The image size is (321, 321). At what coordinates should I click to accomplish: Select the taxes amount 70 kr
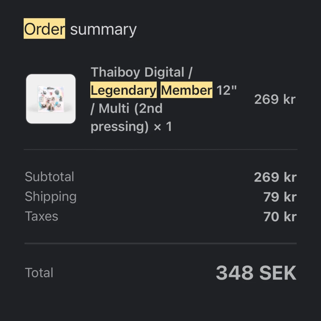[x=280, y=217]
